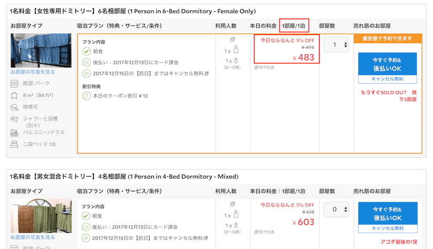The height and width of the screenshot is (249, 433).
Task: Open female dorm room photos link
Action: click(x=33, y=72)
